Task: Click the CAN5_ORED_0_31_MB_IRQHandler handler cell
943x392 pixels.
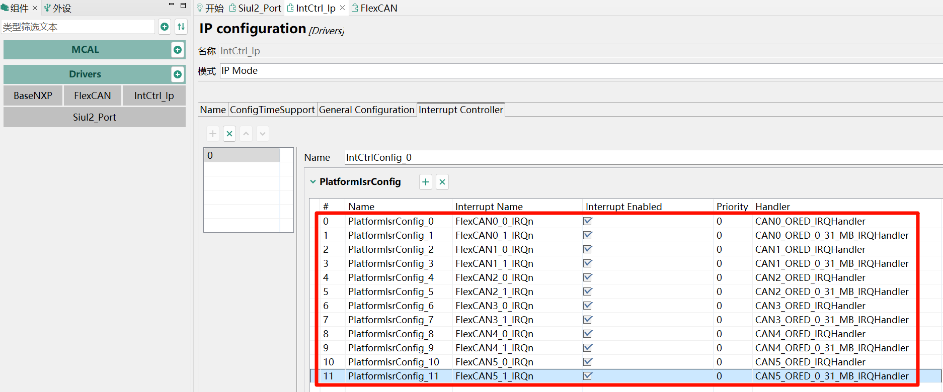Action: click(x=832, y=376)
